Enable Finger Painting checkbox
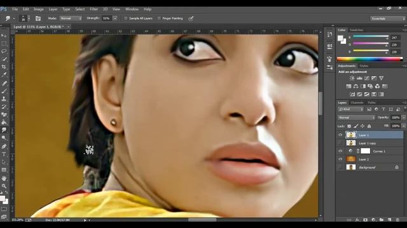This screenshot has width=407, height=228. 159,18
